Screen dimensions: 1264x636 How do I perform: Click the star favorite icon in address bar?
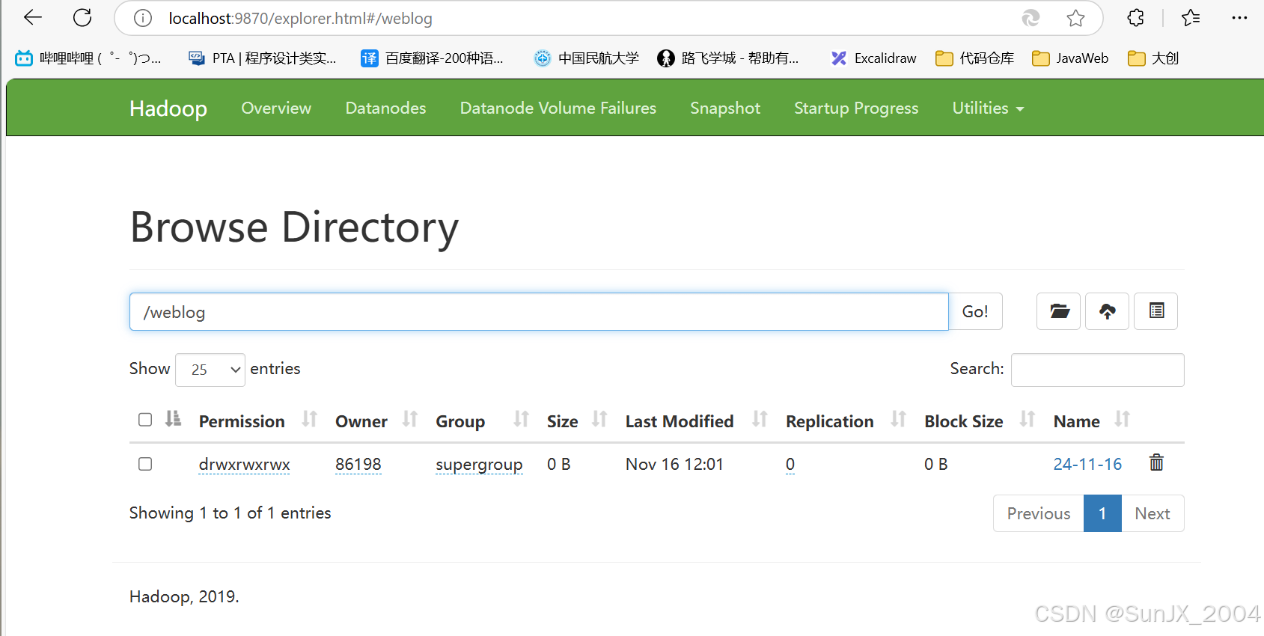click(x=1075, y=18)
